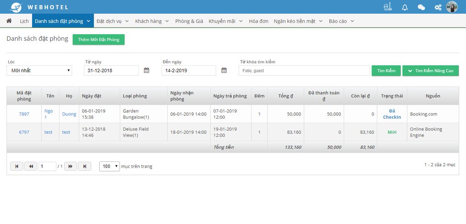Expand the Danh sách đặt phòng menu

click(x=63, y=21)
